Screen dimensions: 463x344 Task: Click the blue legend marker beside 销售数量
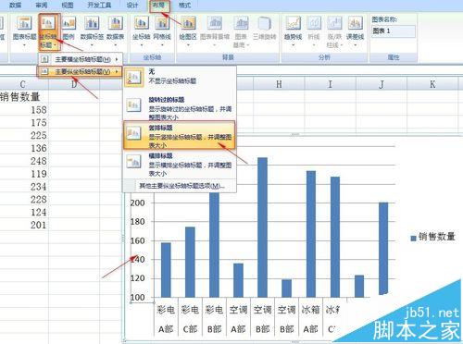pyautogui.click(x=414, y=238)
